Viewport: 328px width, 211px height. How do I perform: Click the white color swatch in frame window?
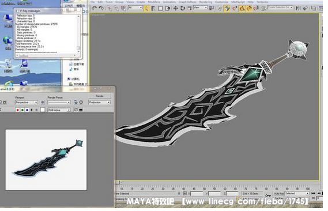tap(43, 110)
